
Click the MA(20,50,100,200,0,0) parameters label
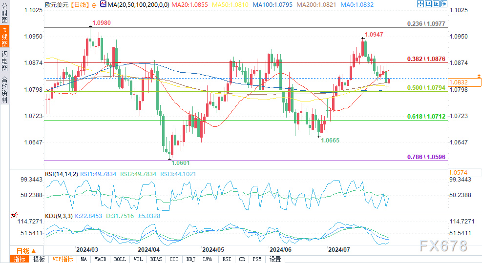pos(138,5)
